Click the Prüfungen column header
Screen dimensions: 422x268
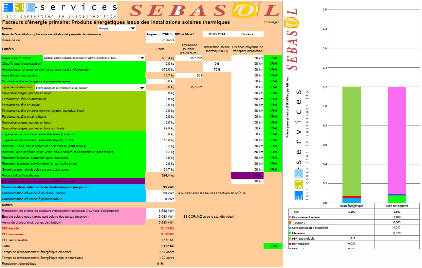272,23
